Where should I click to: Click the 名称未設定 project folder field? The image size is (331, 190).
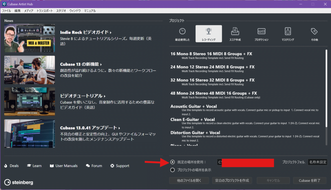[x=317, y=162]
